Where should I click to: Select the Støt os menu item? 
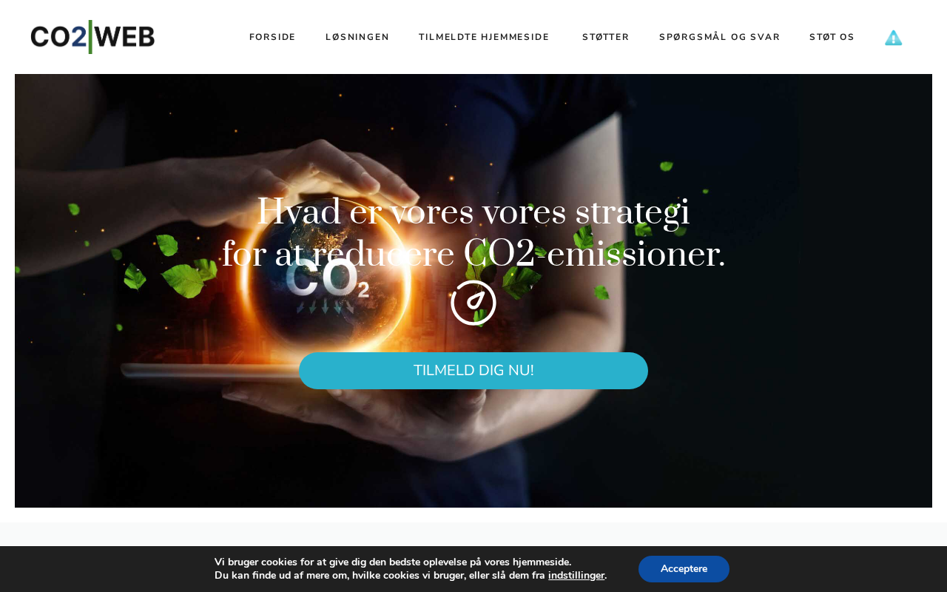832,37
